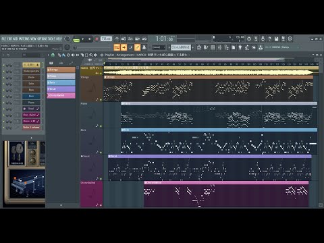
Task: Open the browser panel icon
Action: click(x=226, y=47)
